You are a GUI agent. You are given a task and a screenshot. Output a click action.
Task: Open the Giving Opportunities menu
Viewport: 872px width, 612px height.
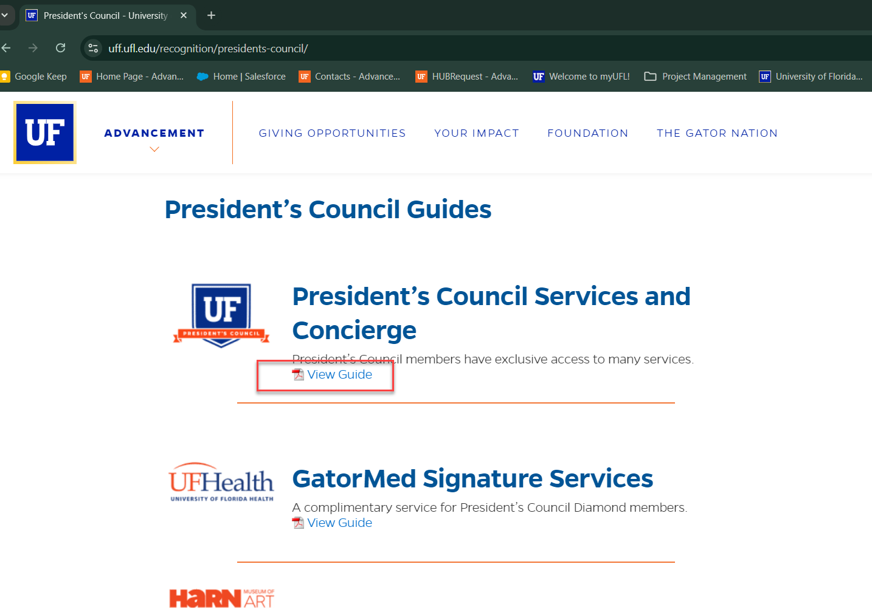[x=332, y=133]
